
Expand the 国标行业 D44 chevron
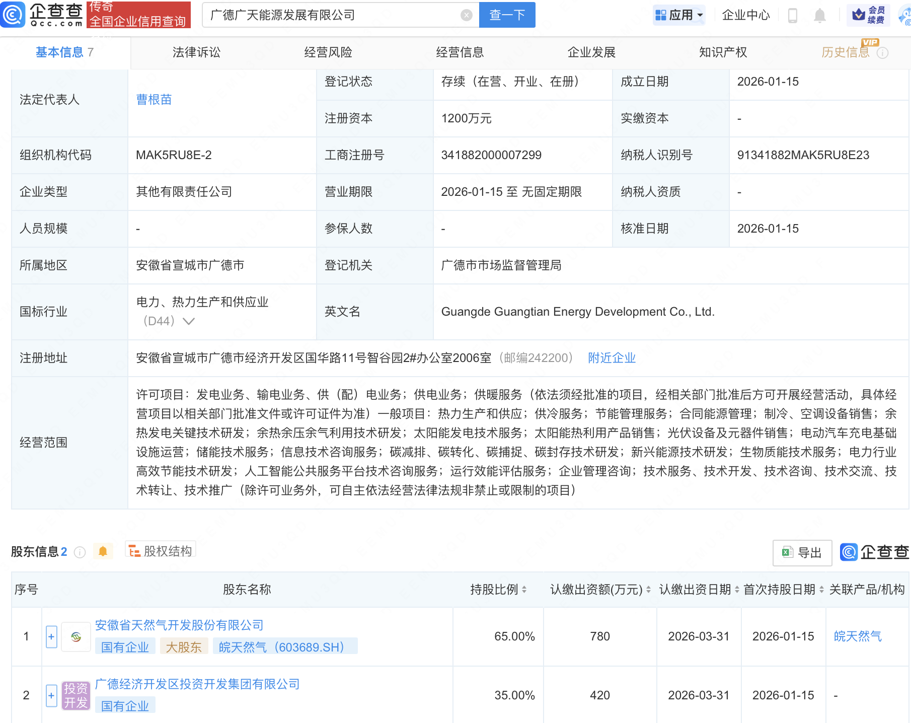(x=189, y=321)
